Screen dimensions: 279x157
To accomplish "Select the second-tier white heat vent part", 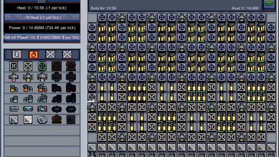I will (x=28, y=66).
